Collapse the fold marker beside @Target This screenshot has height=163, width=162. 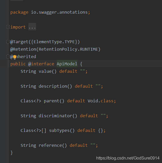point(8,42)
